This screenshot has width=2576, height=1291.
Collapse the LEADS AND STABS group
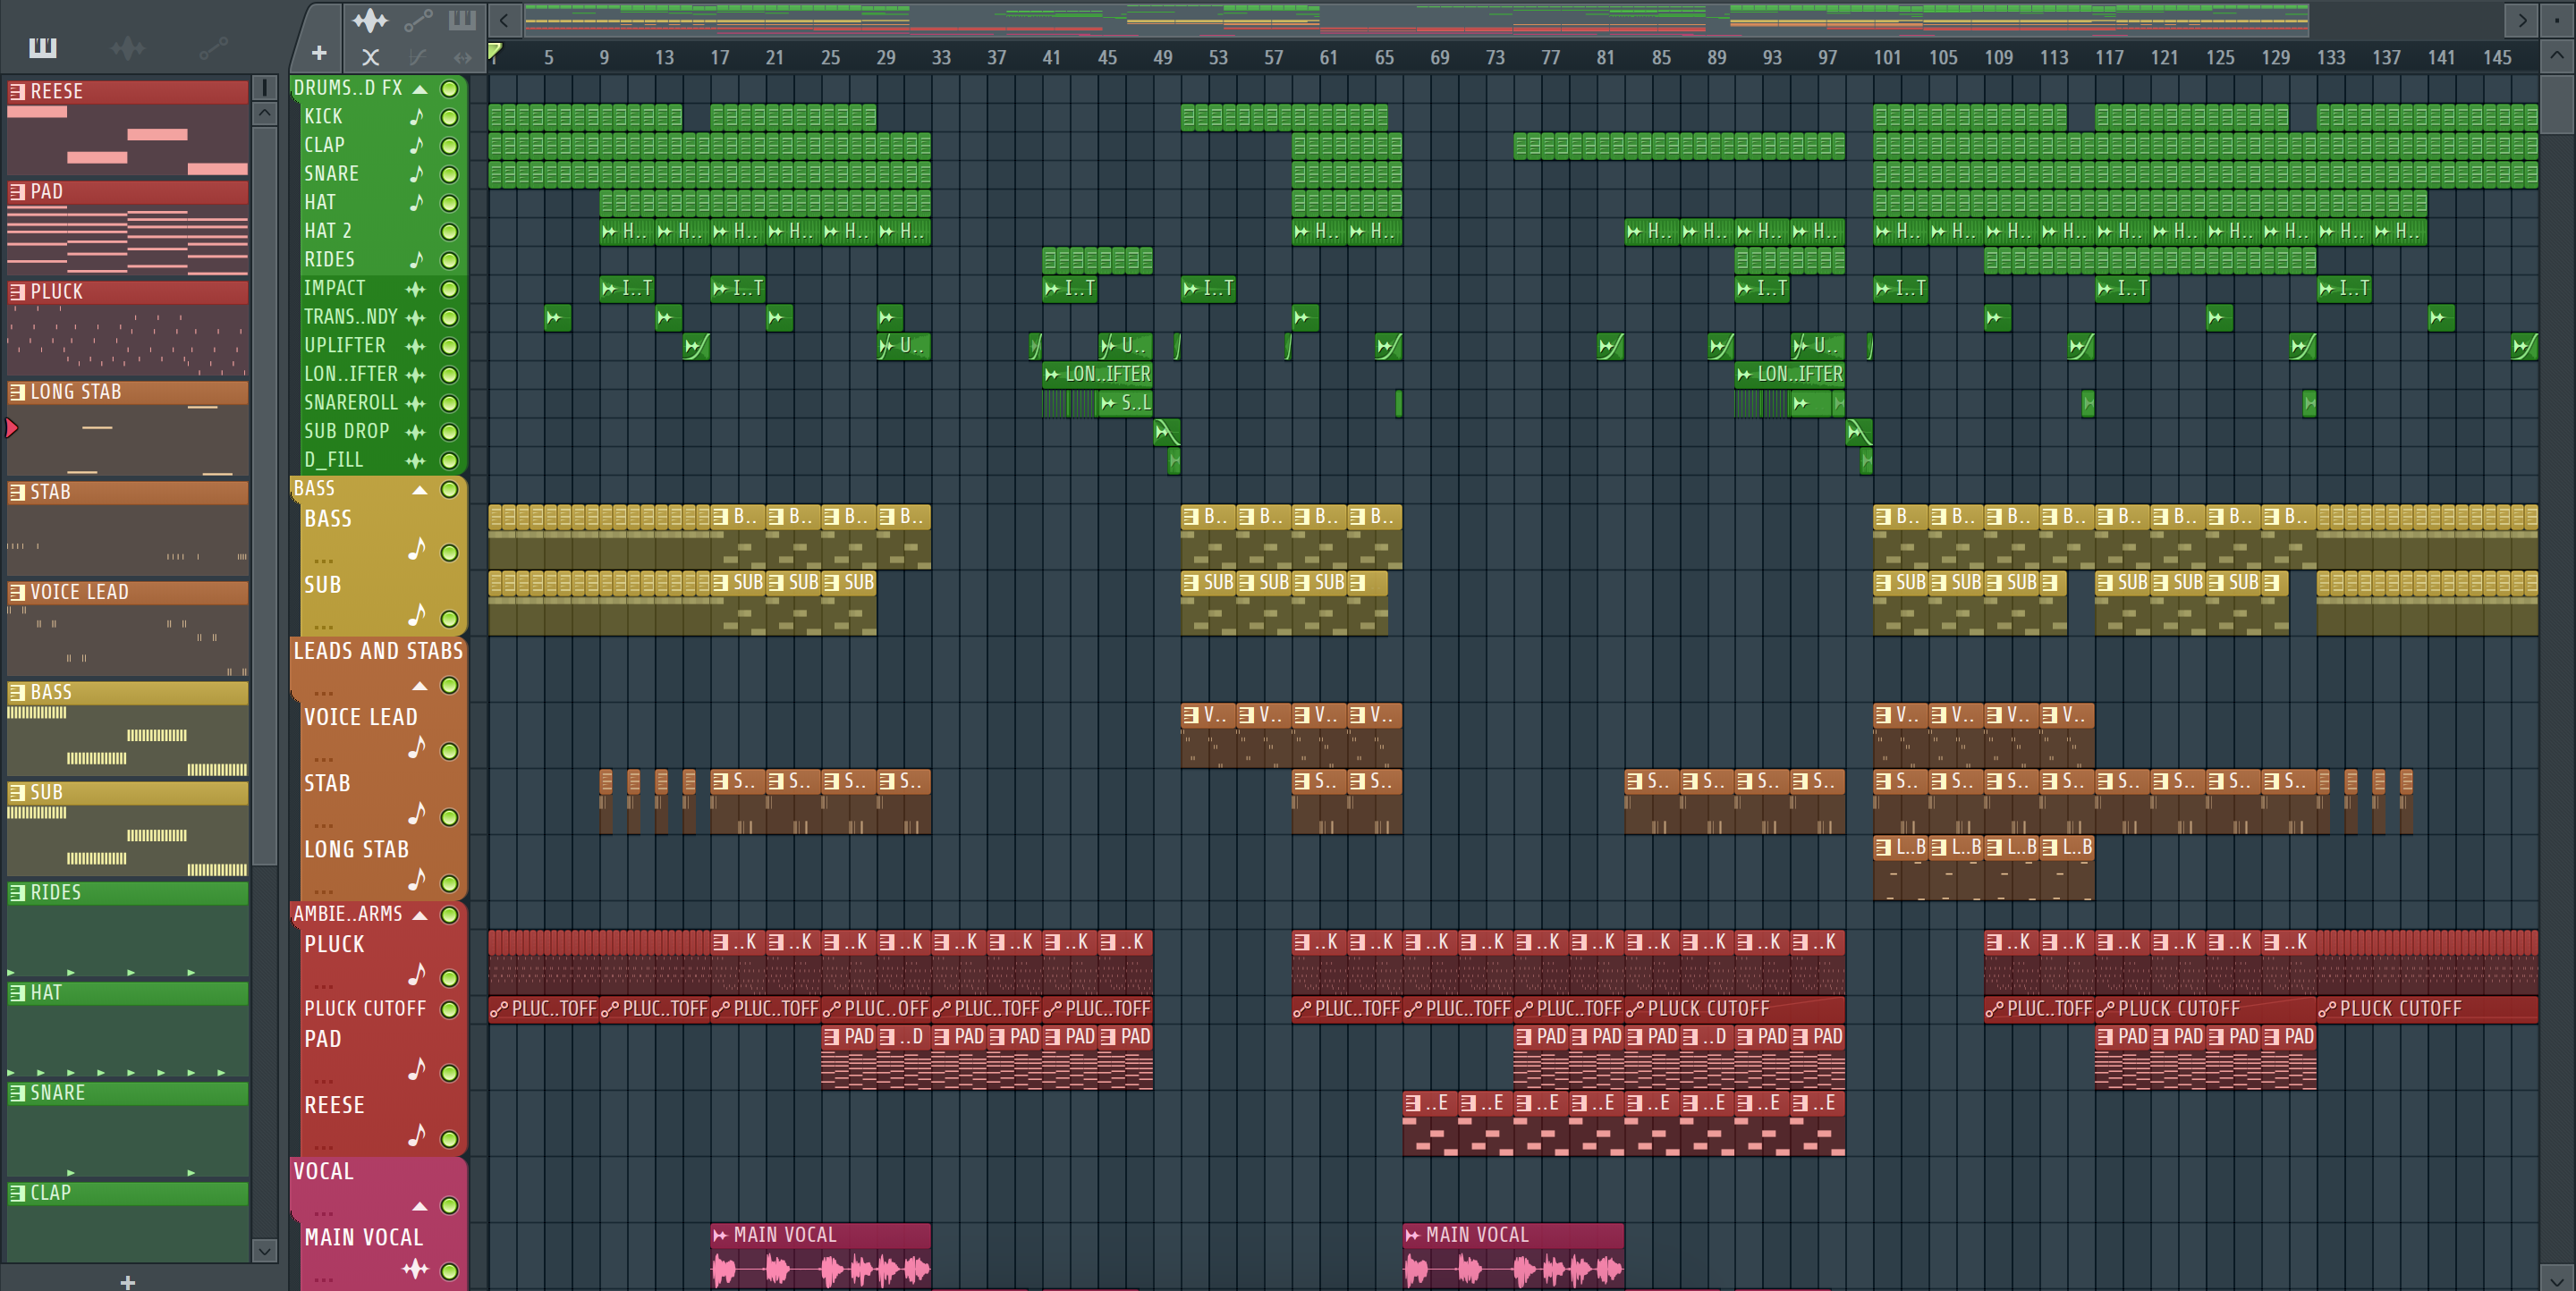point(421,686)
